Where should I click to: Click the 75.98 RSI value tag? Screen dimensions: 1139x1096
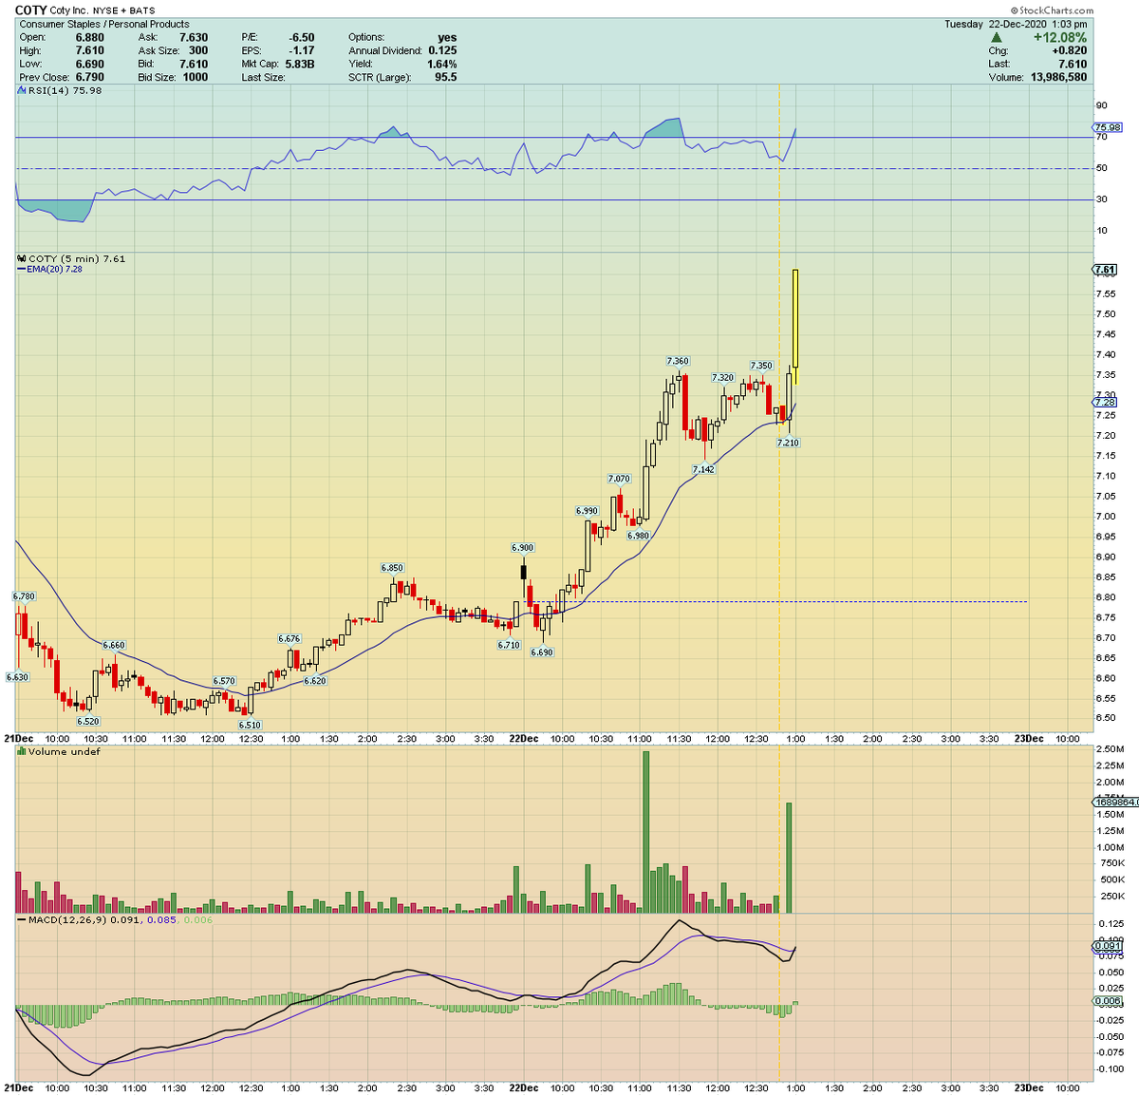click(1108, 126)
